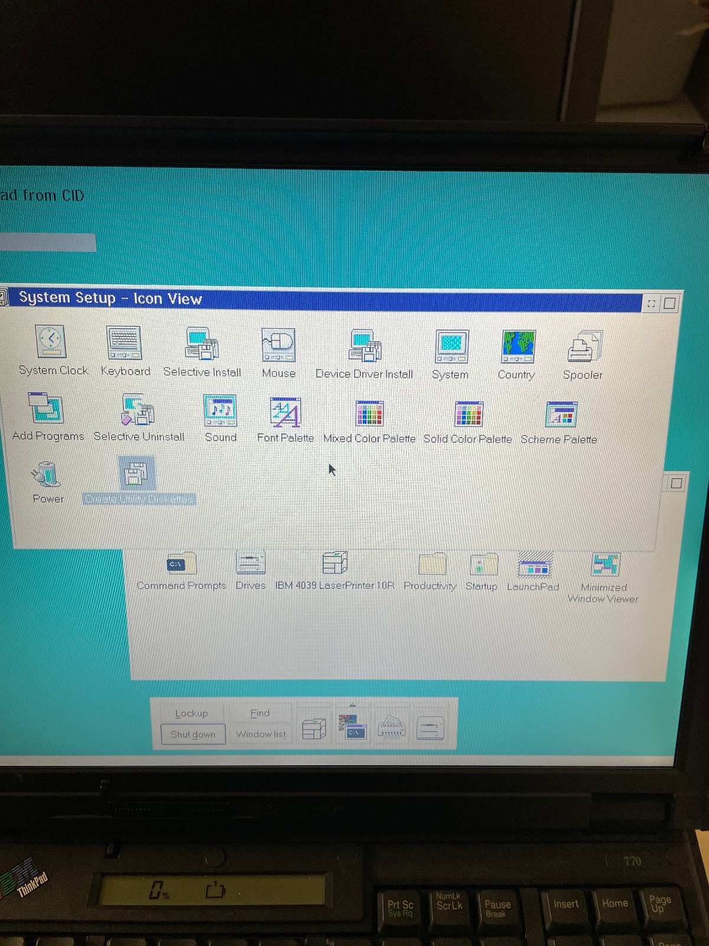Viewport: 709px width, 946px height.
Task: Click the System Setup - Icon View title bar
Action: tap(325, 300)
